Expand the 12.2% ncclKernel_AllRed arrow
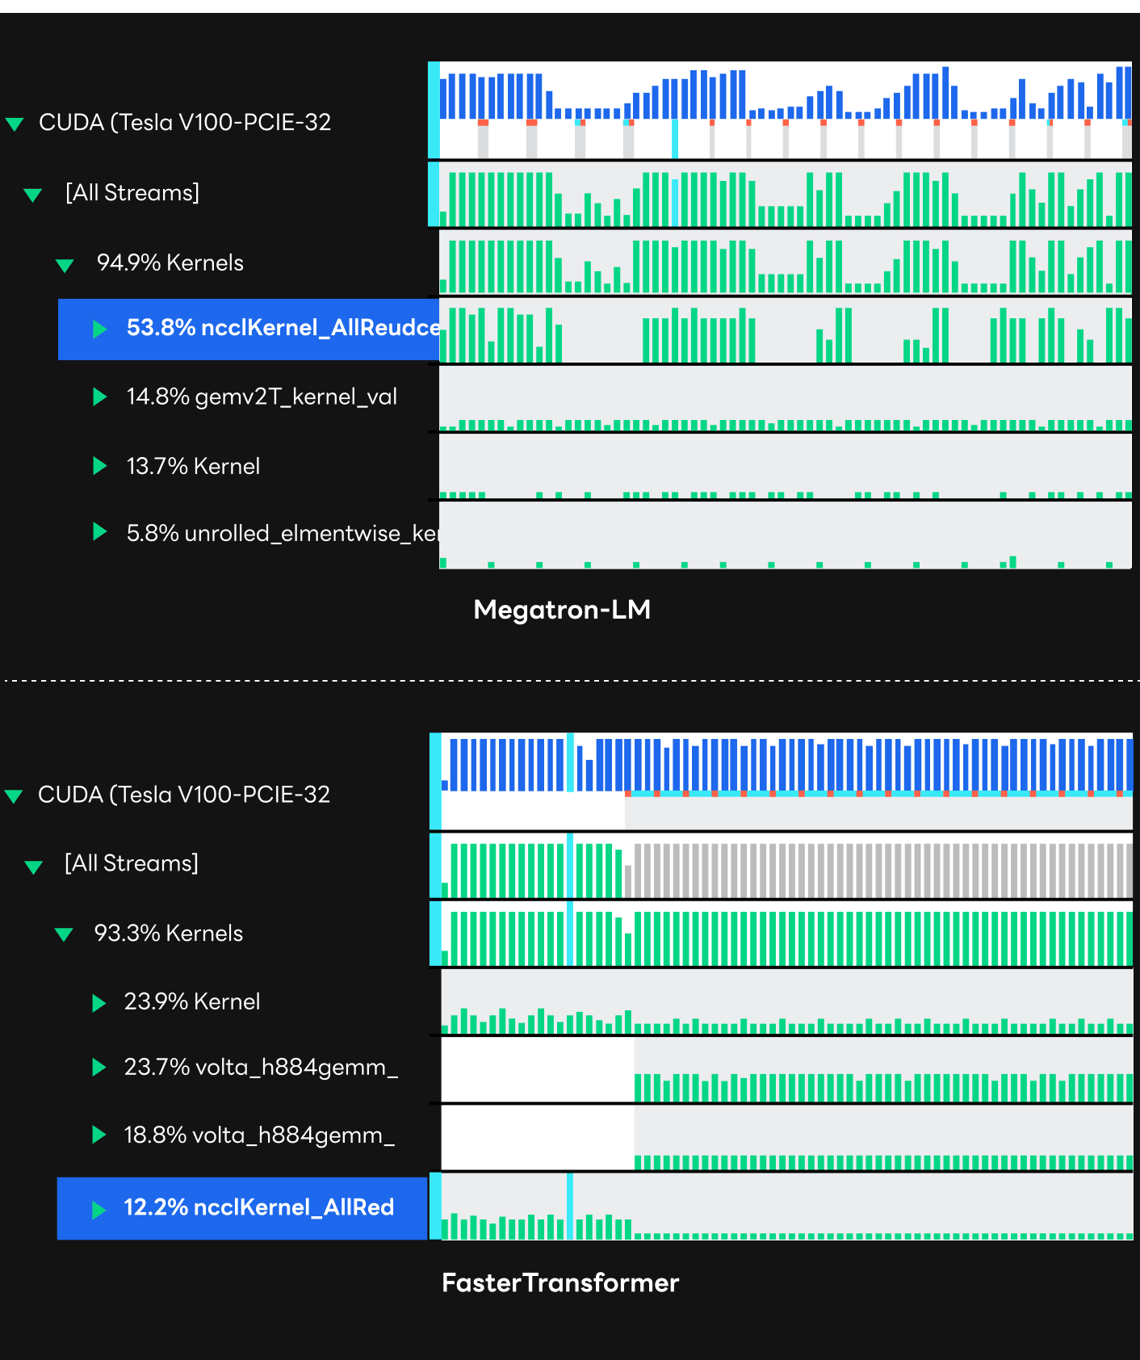1140x1360 pixels. pyautogui.click(x=99, y=1210)
